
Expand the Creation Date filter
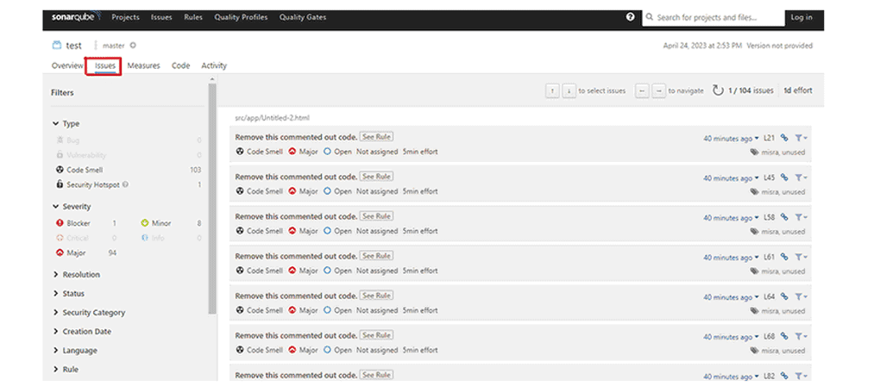(x=86, y=332)
